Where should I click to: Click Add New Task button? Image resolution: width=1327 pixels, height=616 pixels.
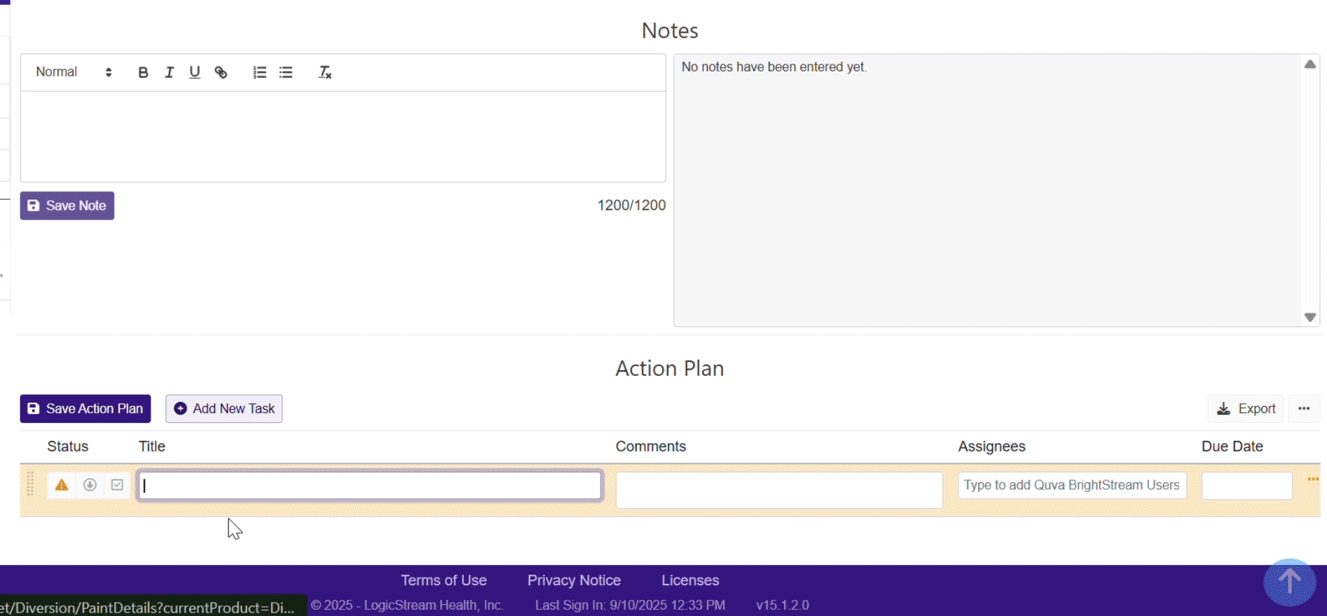click(224, 409)
